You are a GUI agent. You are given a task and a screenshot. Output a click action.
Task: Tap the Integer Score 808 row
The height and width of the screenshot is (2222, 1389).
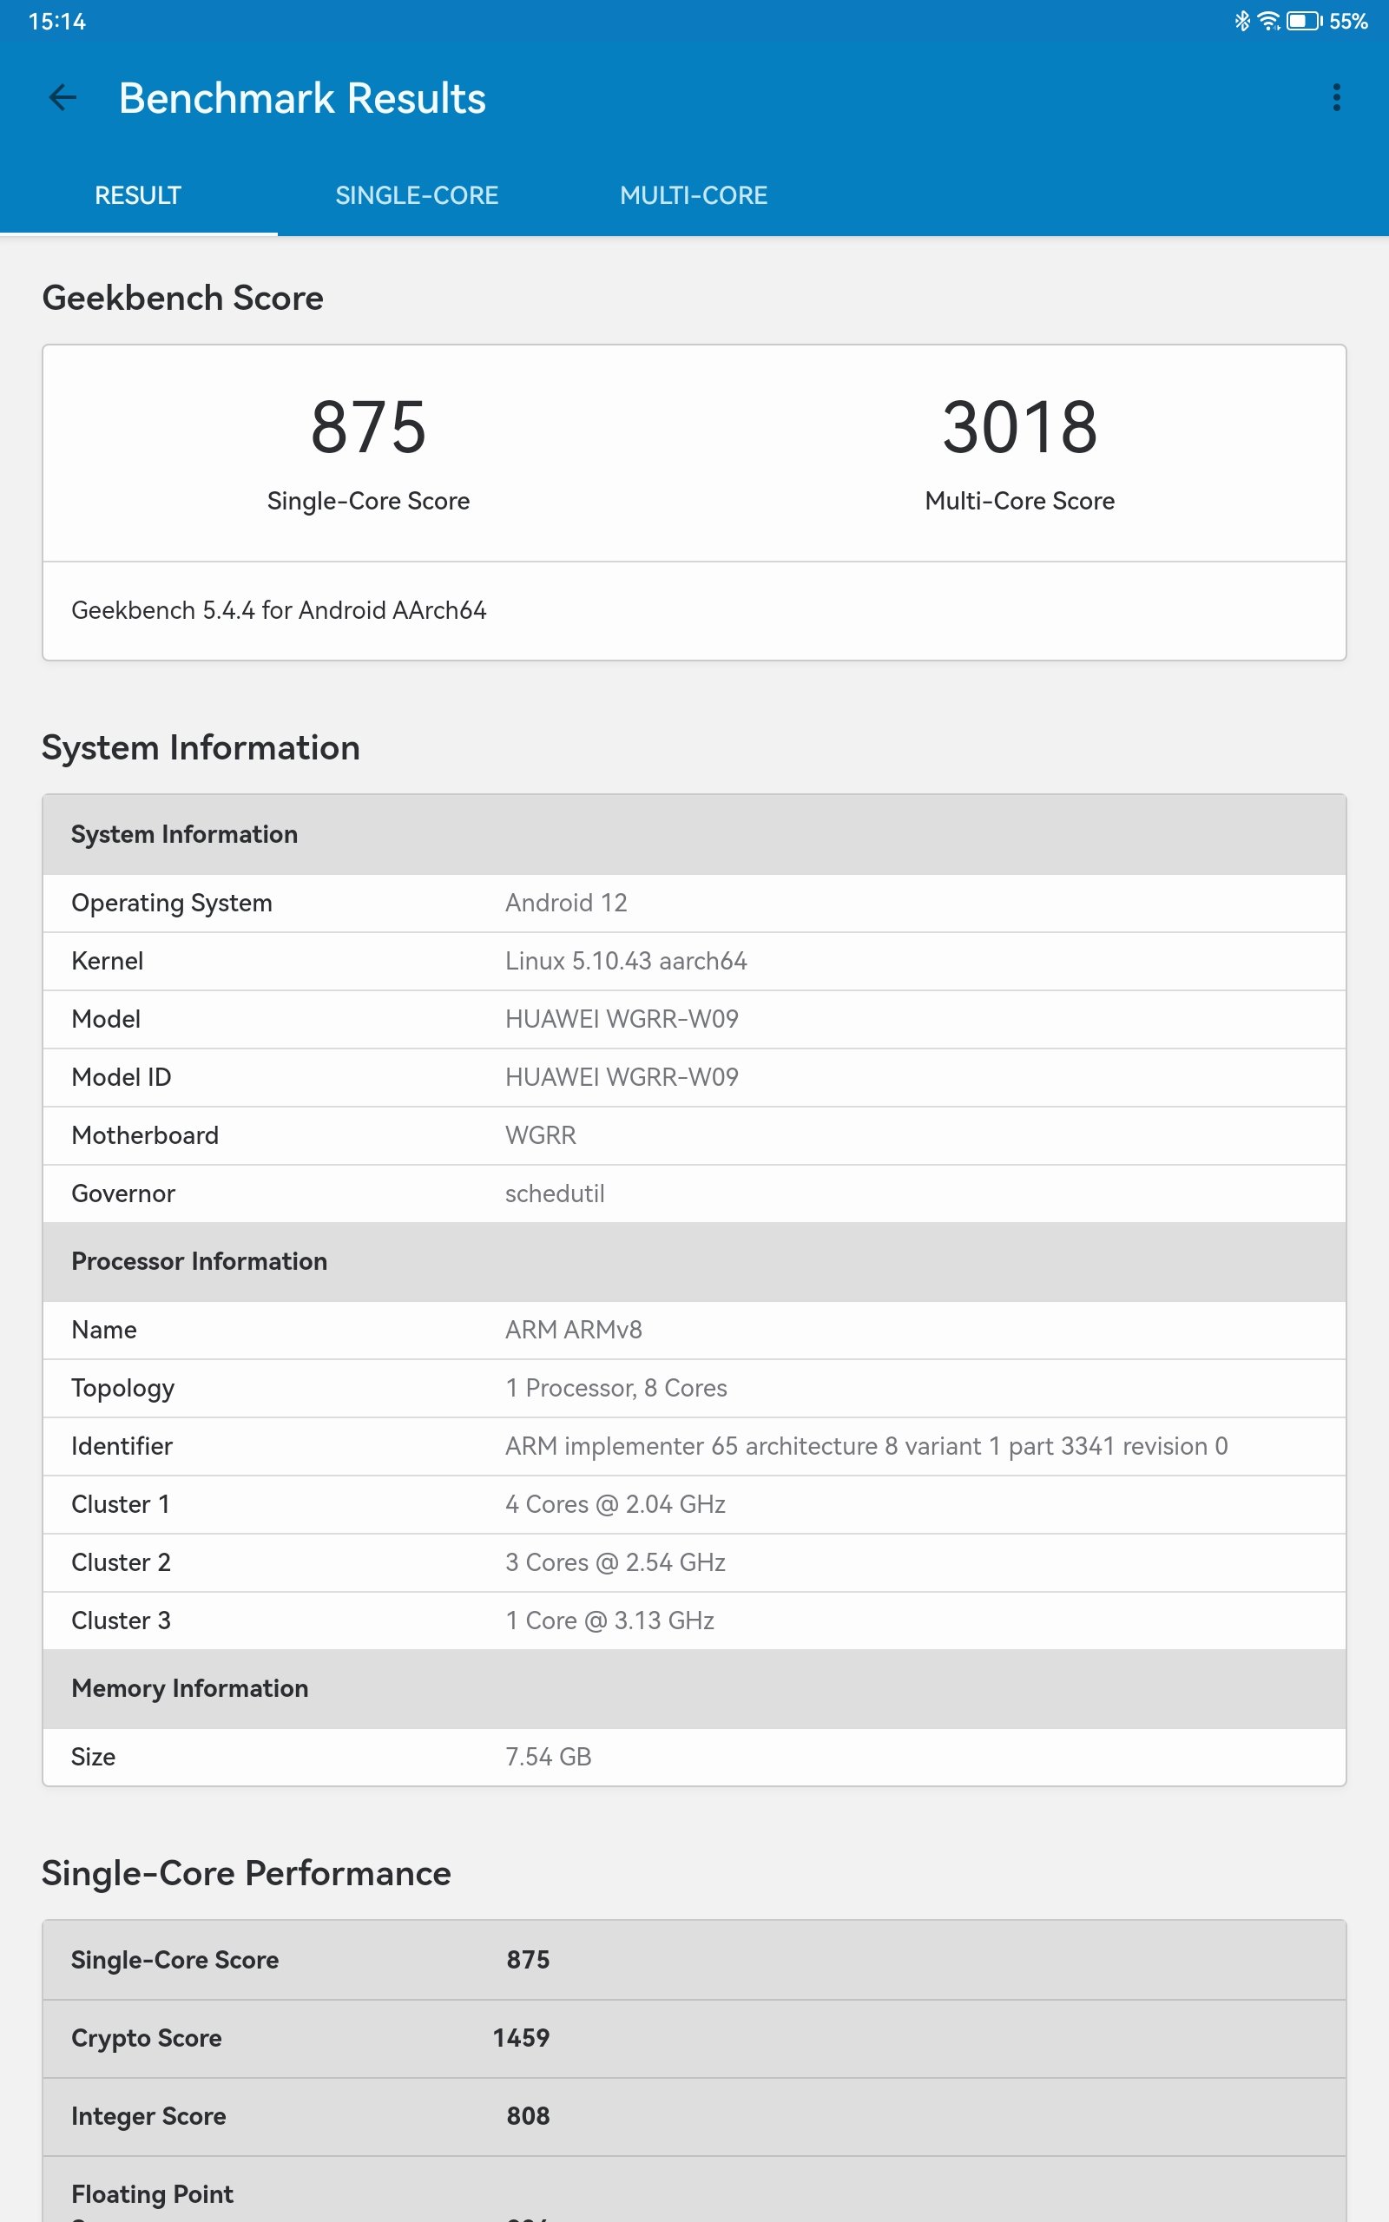point(694,2116)
